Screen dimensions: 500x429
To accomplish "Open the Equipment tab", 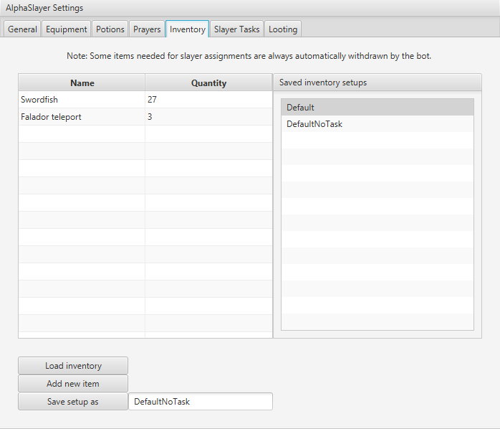I will pos(66,29).
